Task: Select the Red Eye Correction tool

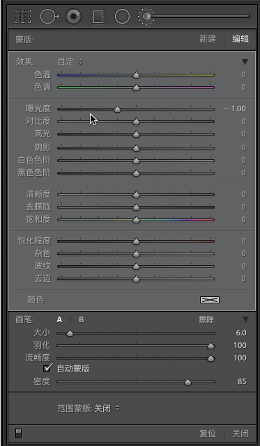Action: point(74,17)
